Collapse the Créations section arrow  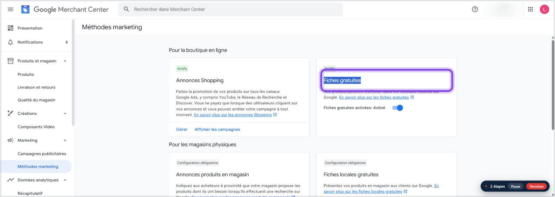[65, 113]
